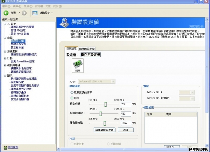Collapse the 行動 tree node
The image size is (210, 152).
click(x=5, y=58)
